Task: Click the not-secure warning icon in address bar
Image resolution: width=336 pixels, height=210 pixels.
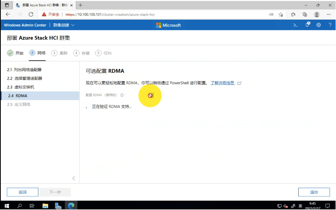Action: 44,14
